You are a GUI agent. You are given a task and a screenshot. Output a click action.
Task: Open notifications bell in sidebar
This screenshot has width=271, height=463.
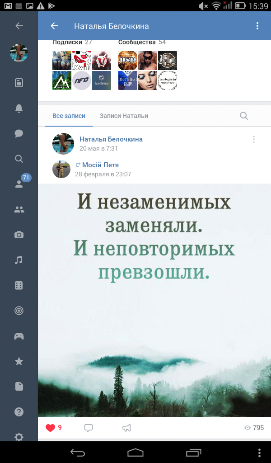point(19,109)
